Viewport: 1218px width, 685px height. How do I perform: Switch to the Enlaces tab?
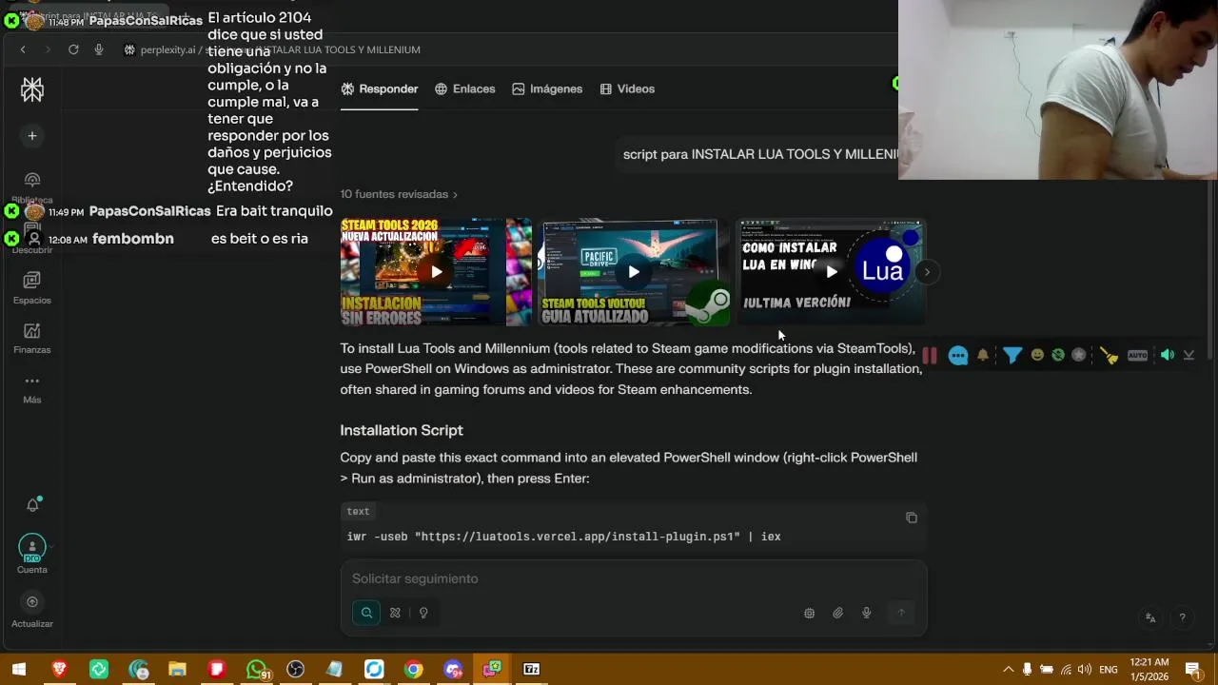pyautogui.click(x=465, y=88)
